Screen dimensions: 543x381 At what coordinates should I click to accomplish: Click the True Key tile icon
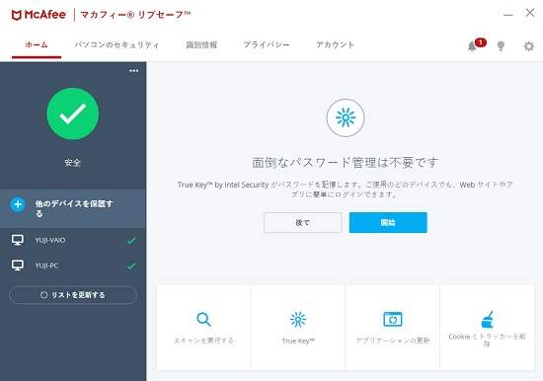tap(298, 320)
